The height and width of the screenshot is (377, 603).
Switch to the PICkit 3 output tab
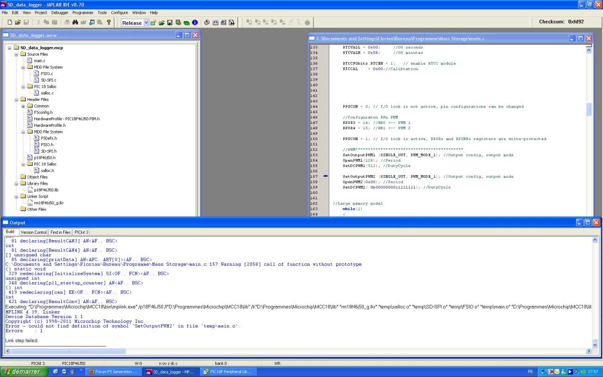click(81, 232)
